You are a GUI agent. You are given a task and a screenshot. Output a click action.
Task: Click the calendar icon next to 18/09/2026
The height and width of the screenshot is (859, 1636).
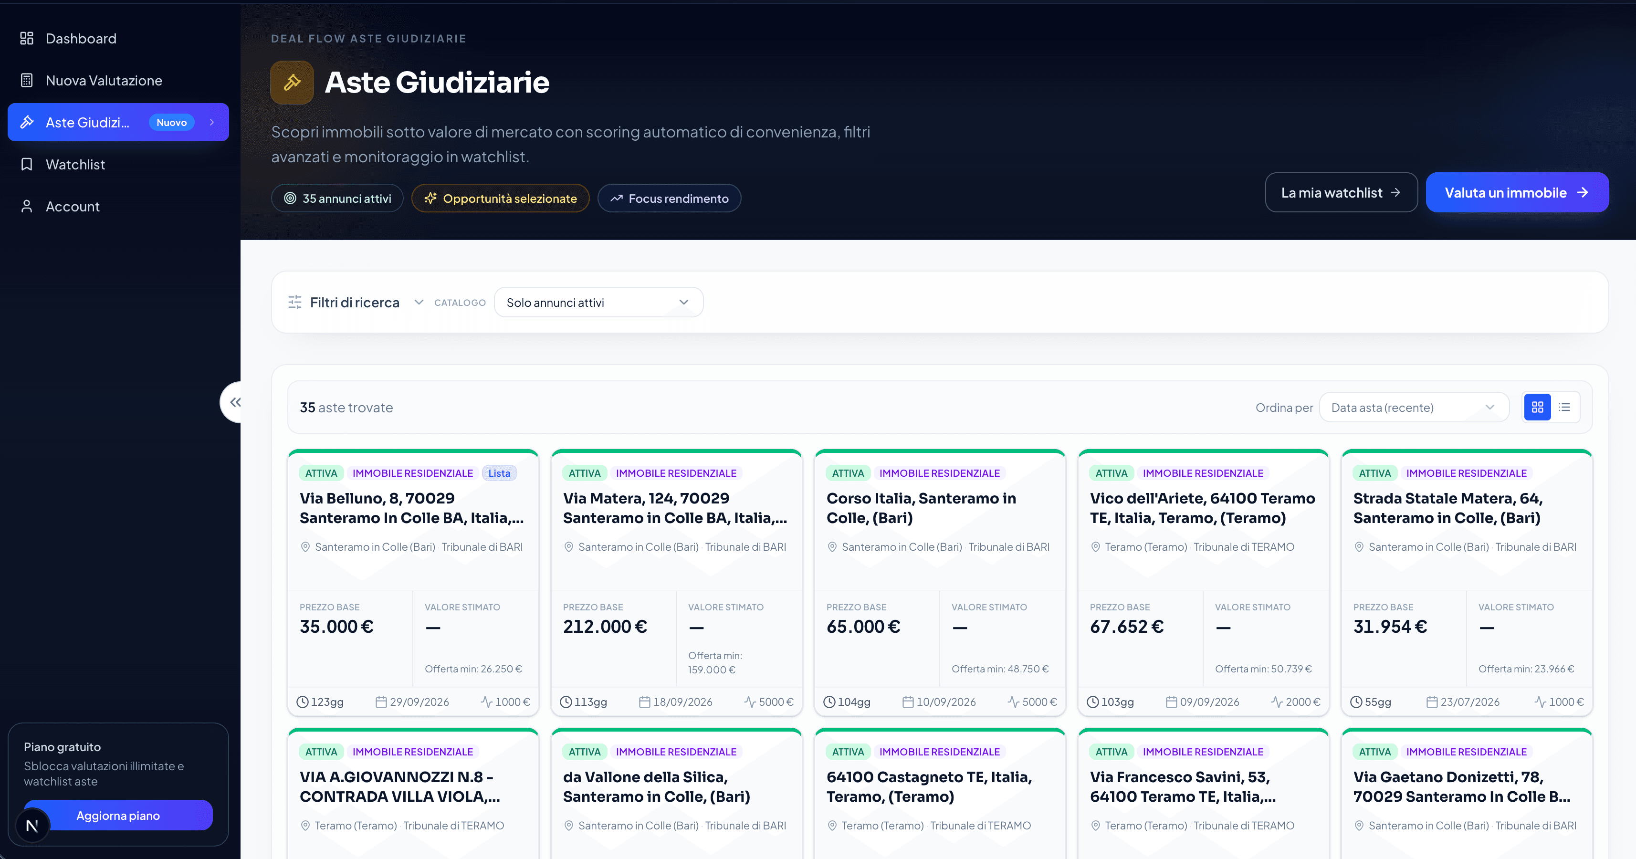[645, 702]
